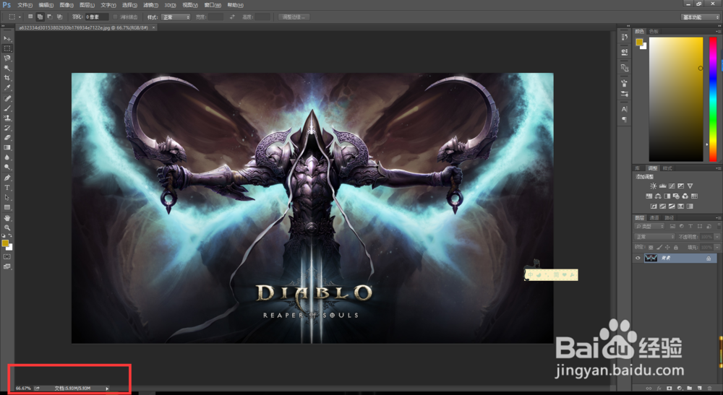Select the Crop tool
The height and width of the screenshot is (395, 723).
7,78
